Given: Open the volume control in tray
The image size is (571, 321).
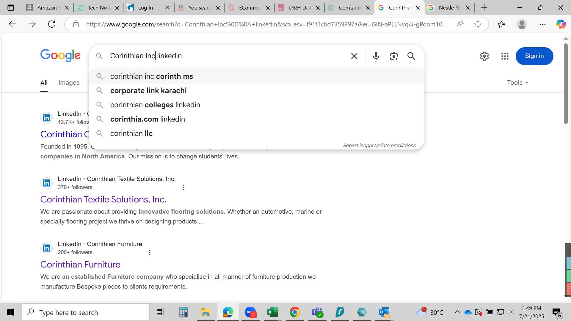Looking at the screenshot, I should click(x=511, y=312).
